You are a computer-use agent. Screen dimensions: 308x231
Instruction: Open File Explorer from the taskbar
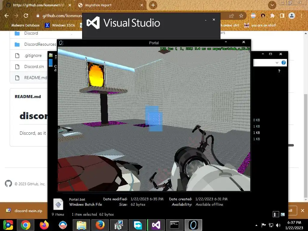click(82, 225)
